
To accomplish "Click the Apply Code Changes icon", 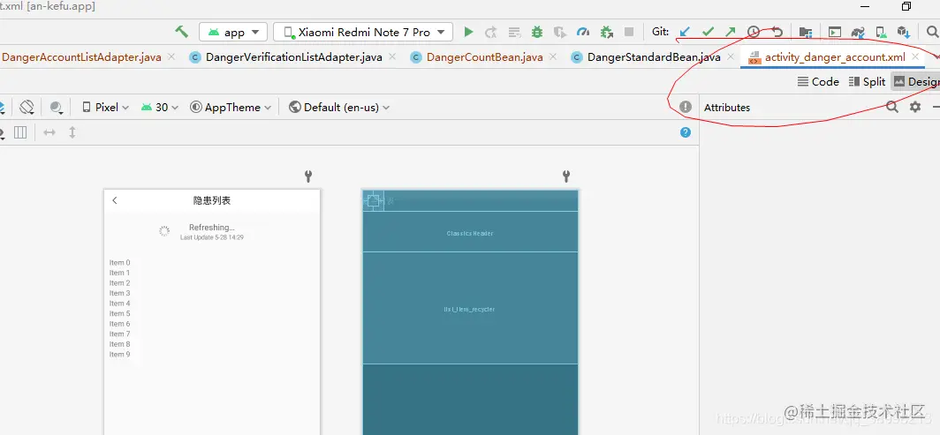I will 514,33.
